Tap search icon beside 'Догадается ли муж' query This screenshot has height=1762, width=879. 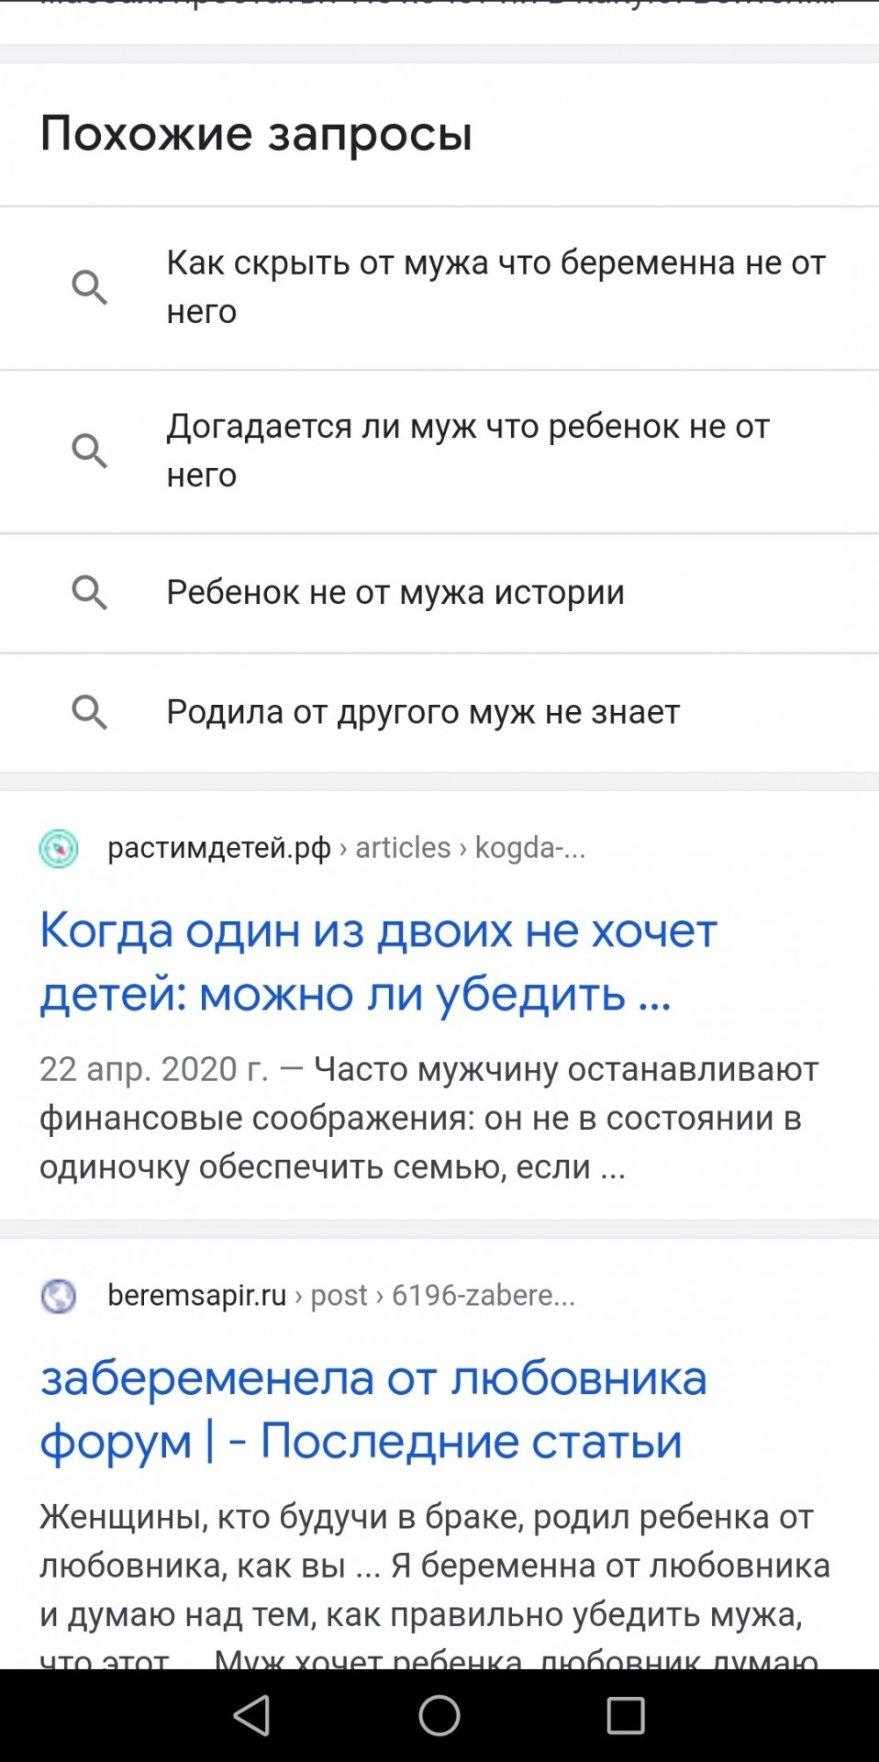pyautogui.click(x=90, y=451)
